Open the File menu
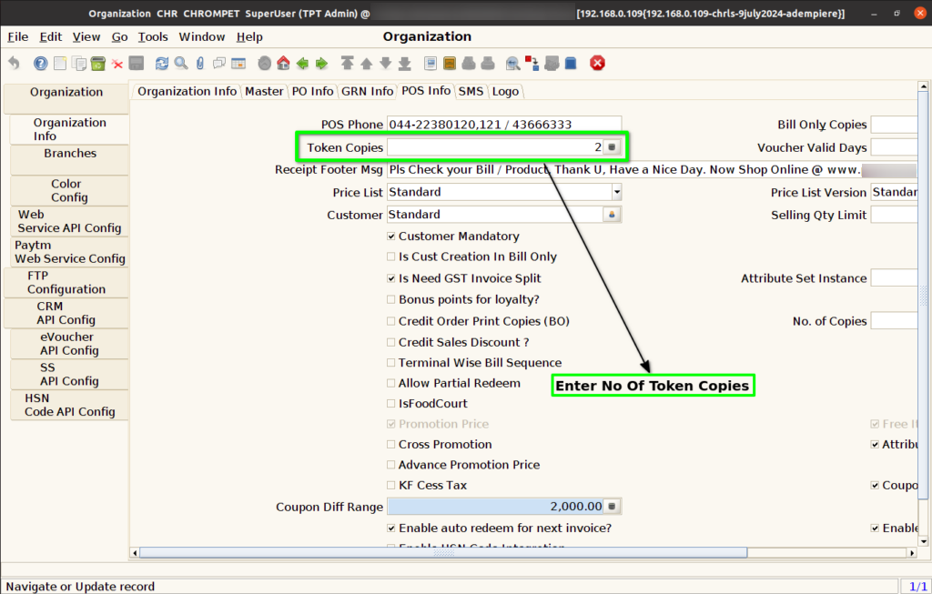 tap(18, 36)
